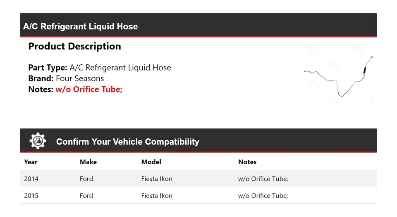
Task: Click the 2014 row's orifice tube note
Action: click(263, 179)
